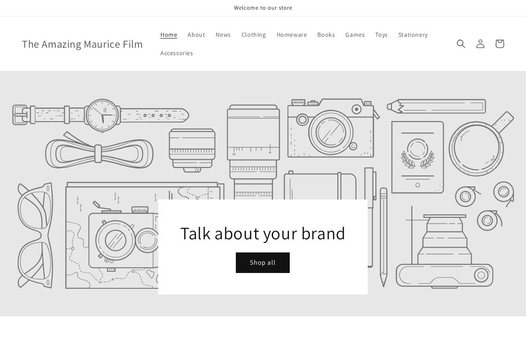Viewport: 526px width, 350px height.
Task: Open the Home navigation menu item
Action: click(x=169, y=35)
